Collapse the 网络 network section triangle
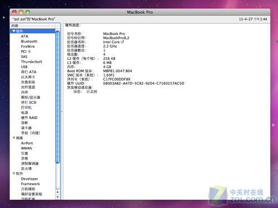The image size is (278, 208). click(x=14, y=138)
